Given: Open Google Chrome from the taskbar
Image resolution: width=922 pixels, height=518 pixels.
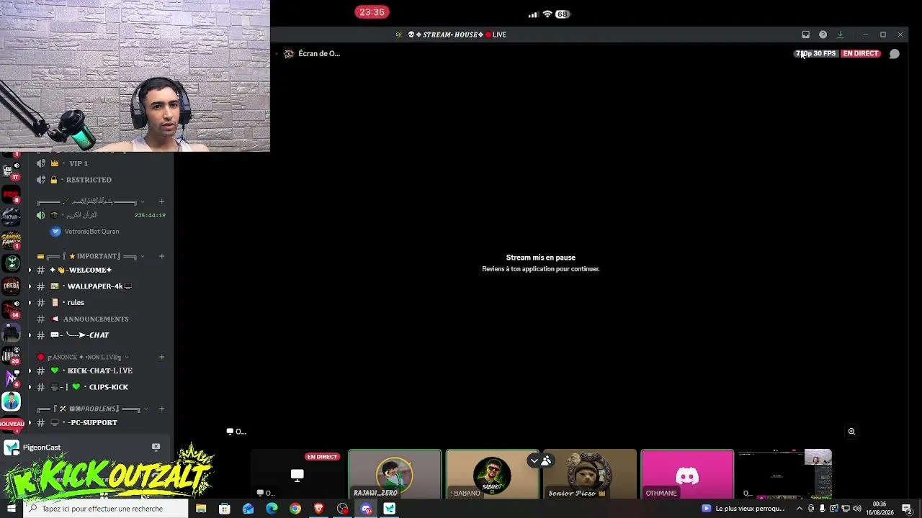Looking at the screenshot, I should (295, 509).
